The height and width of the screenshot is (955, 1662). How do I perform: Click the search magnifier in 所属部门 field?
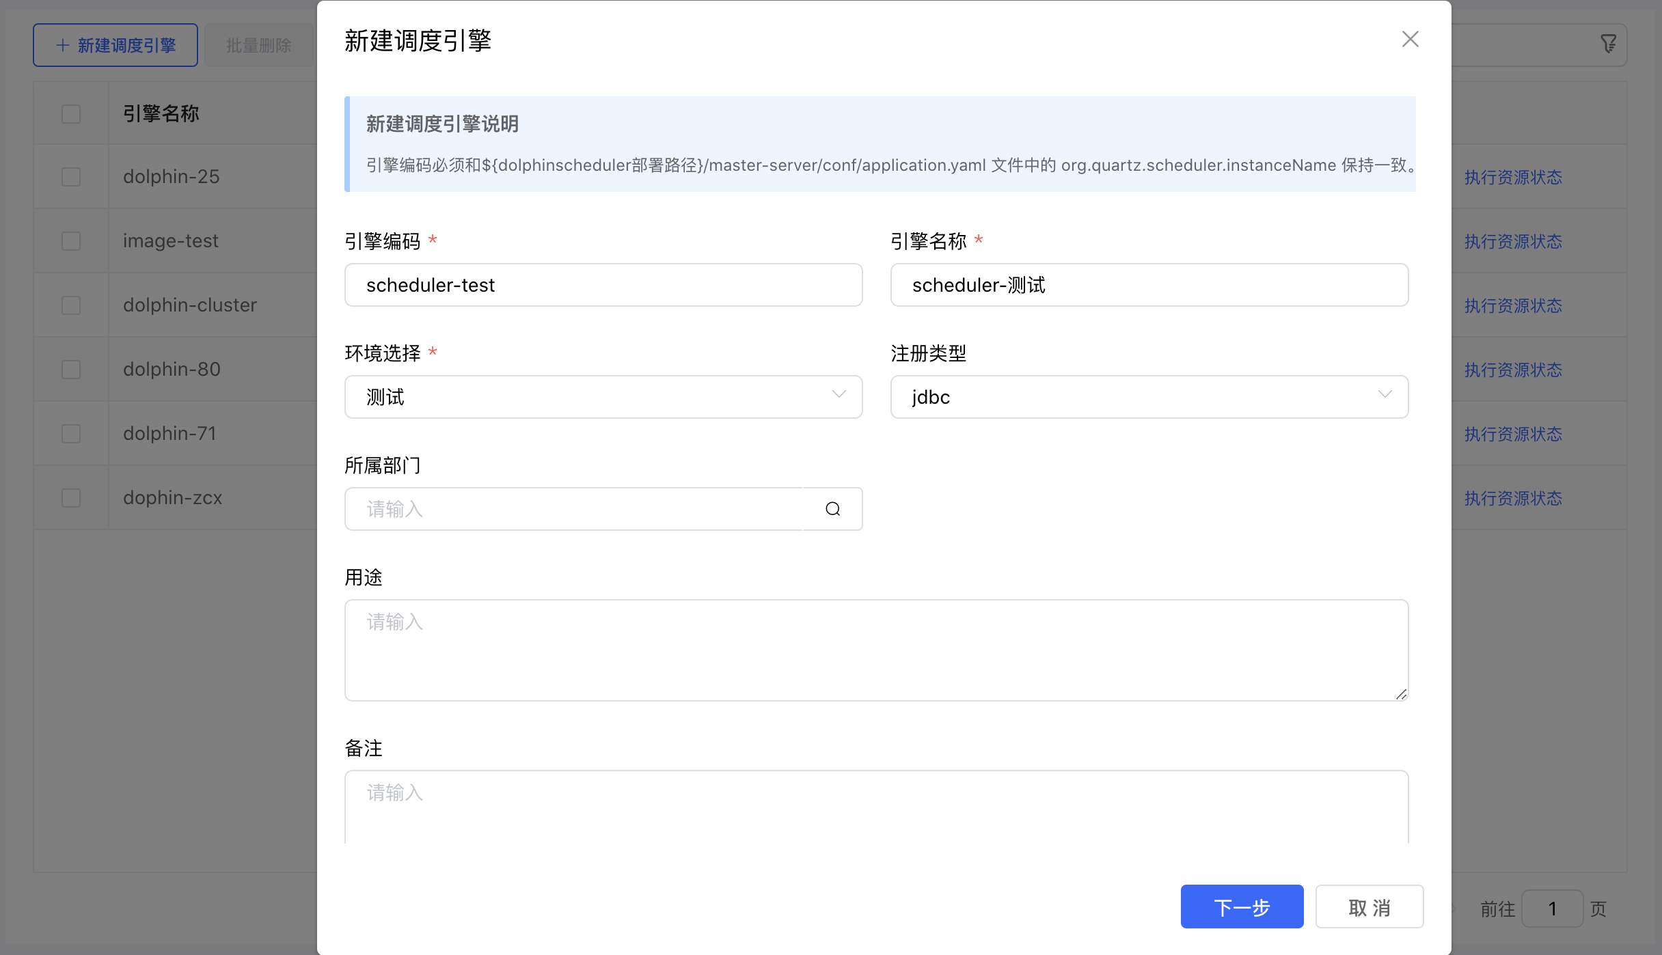pyautogui.click(x=832, y=509)
